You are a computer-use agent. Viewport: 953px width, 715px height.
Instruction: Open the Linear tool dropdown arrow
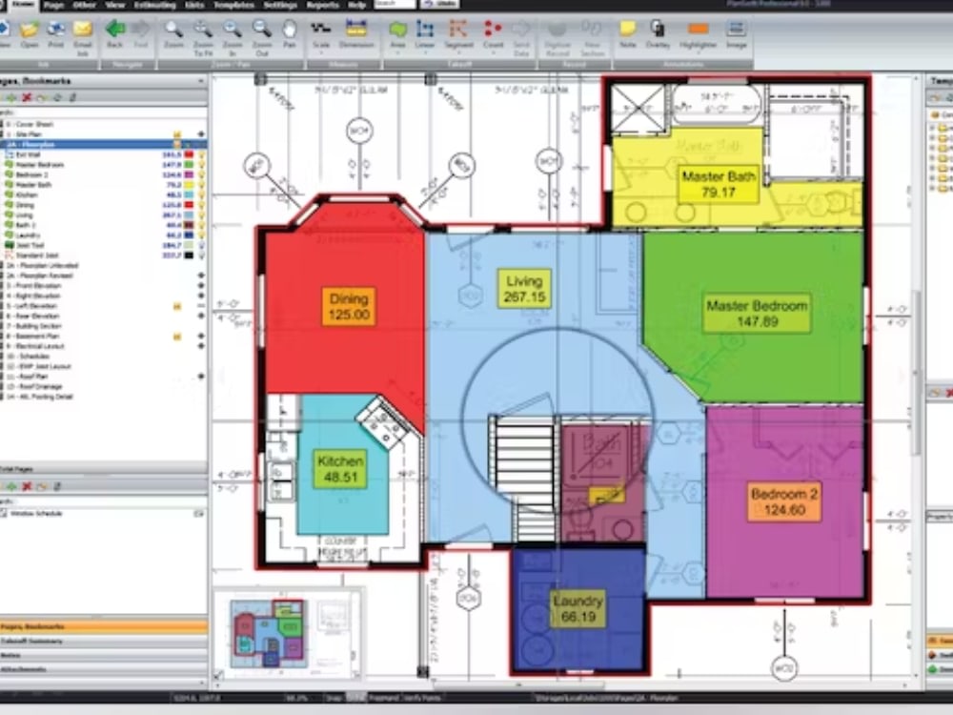(425, 53)
